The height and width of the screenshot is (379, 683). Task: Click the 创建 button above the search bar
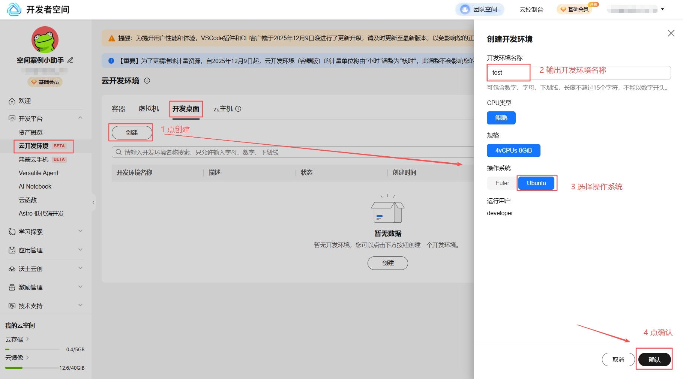pos(131,132)
